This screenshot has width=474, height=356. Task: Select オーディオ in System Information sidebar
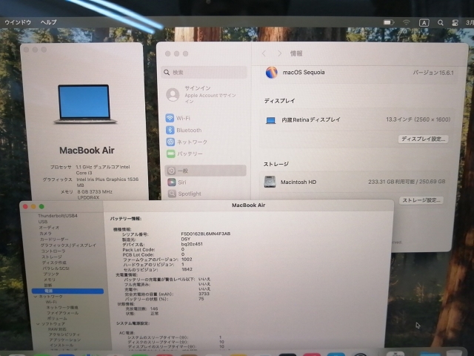(49, 228)
